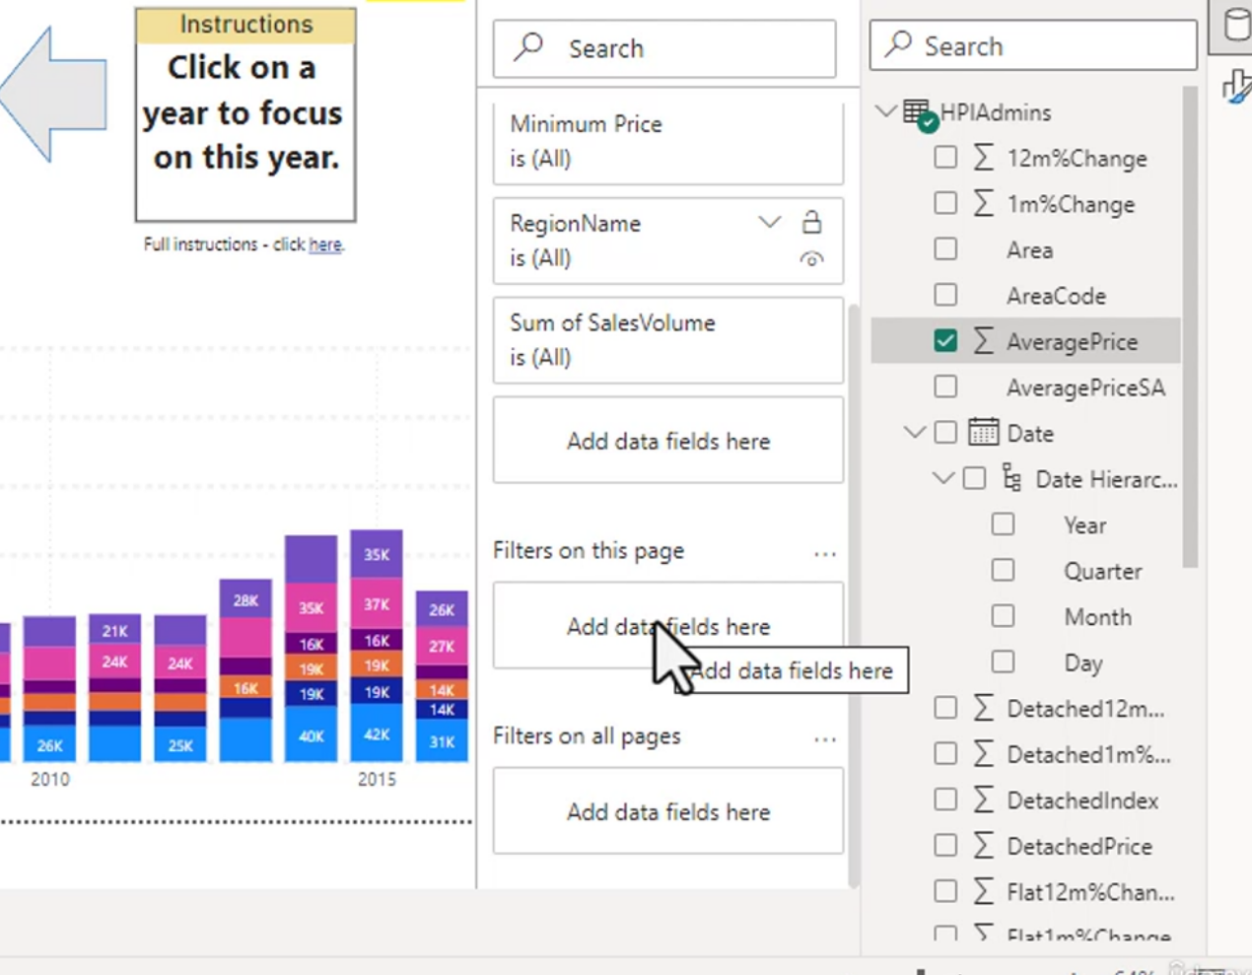Click the 28K purple bar segment
This screenshot has width=1252, height=975.
pyautogui.click(x=245, y=598)
